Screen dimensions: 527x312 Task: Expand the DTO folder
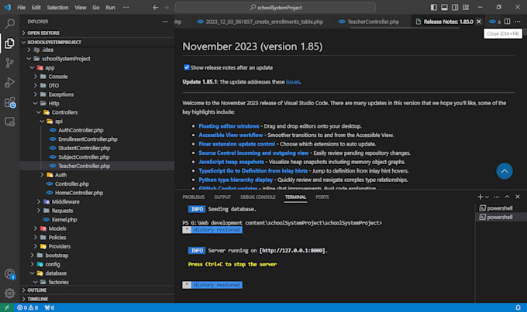[98, 86]
